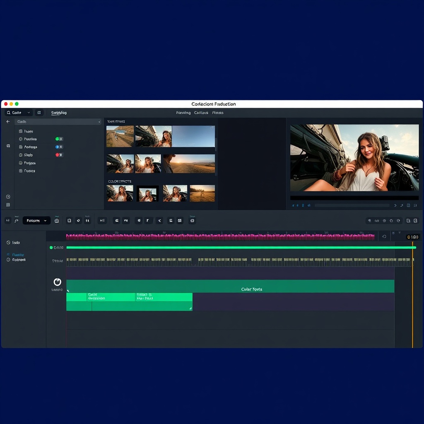The height and width of the screenshot is (424, 424).
Task: Toggle the green dot on the first track header
Action: pos(51,248)
